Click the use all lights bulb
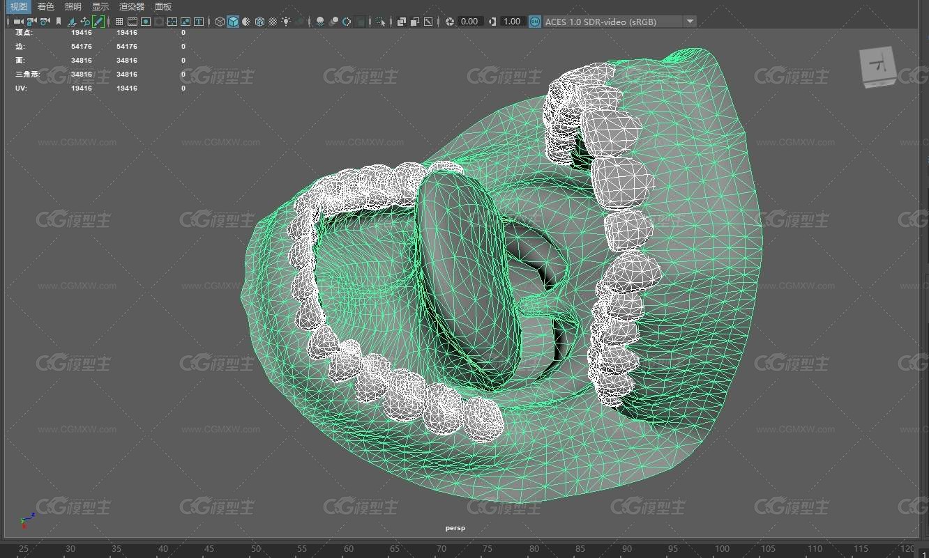The width and height of the screenshot is (929, 558). (286, 22)
